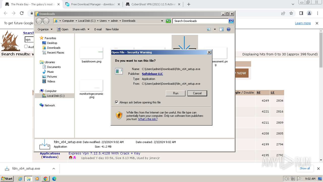This screenshot has height=182, width=323.
Task: Close the Security Warning dialog
Action: pyautogui.click(x=209, y=52)
